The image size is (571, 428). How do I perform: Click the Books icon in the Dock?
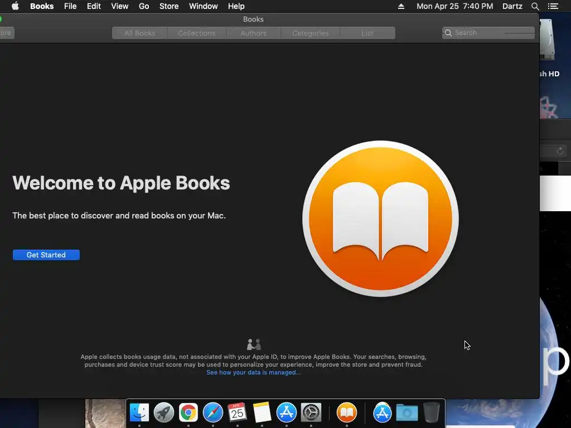tap(347, 412)
